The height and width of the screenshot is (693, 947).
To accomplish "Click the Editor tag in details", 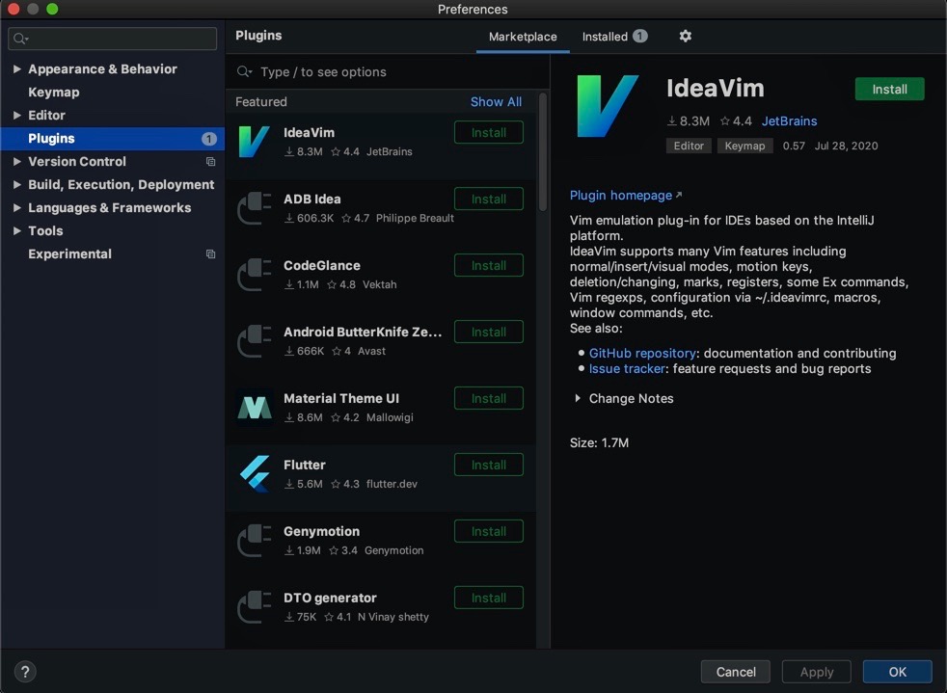I will 689,147.
